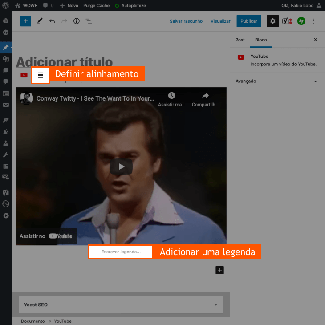Open the Tools wrench sidebar icon

(x=6, y=154)
